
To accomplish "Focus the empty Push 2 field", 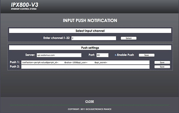I will coord(85,67).
